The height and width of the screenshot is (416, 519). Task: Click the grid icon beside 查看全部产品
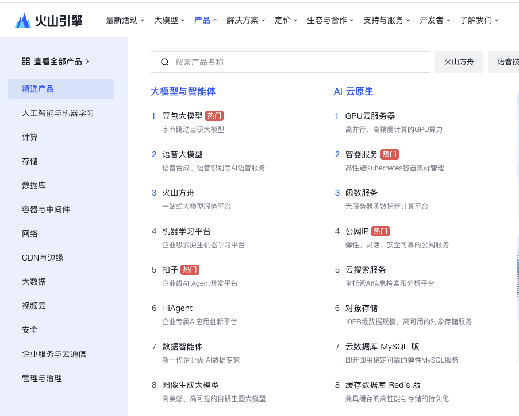tap(26, 61)
